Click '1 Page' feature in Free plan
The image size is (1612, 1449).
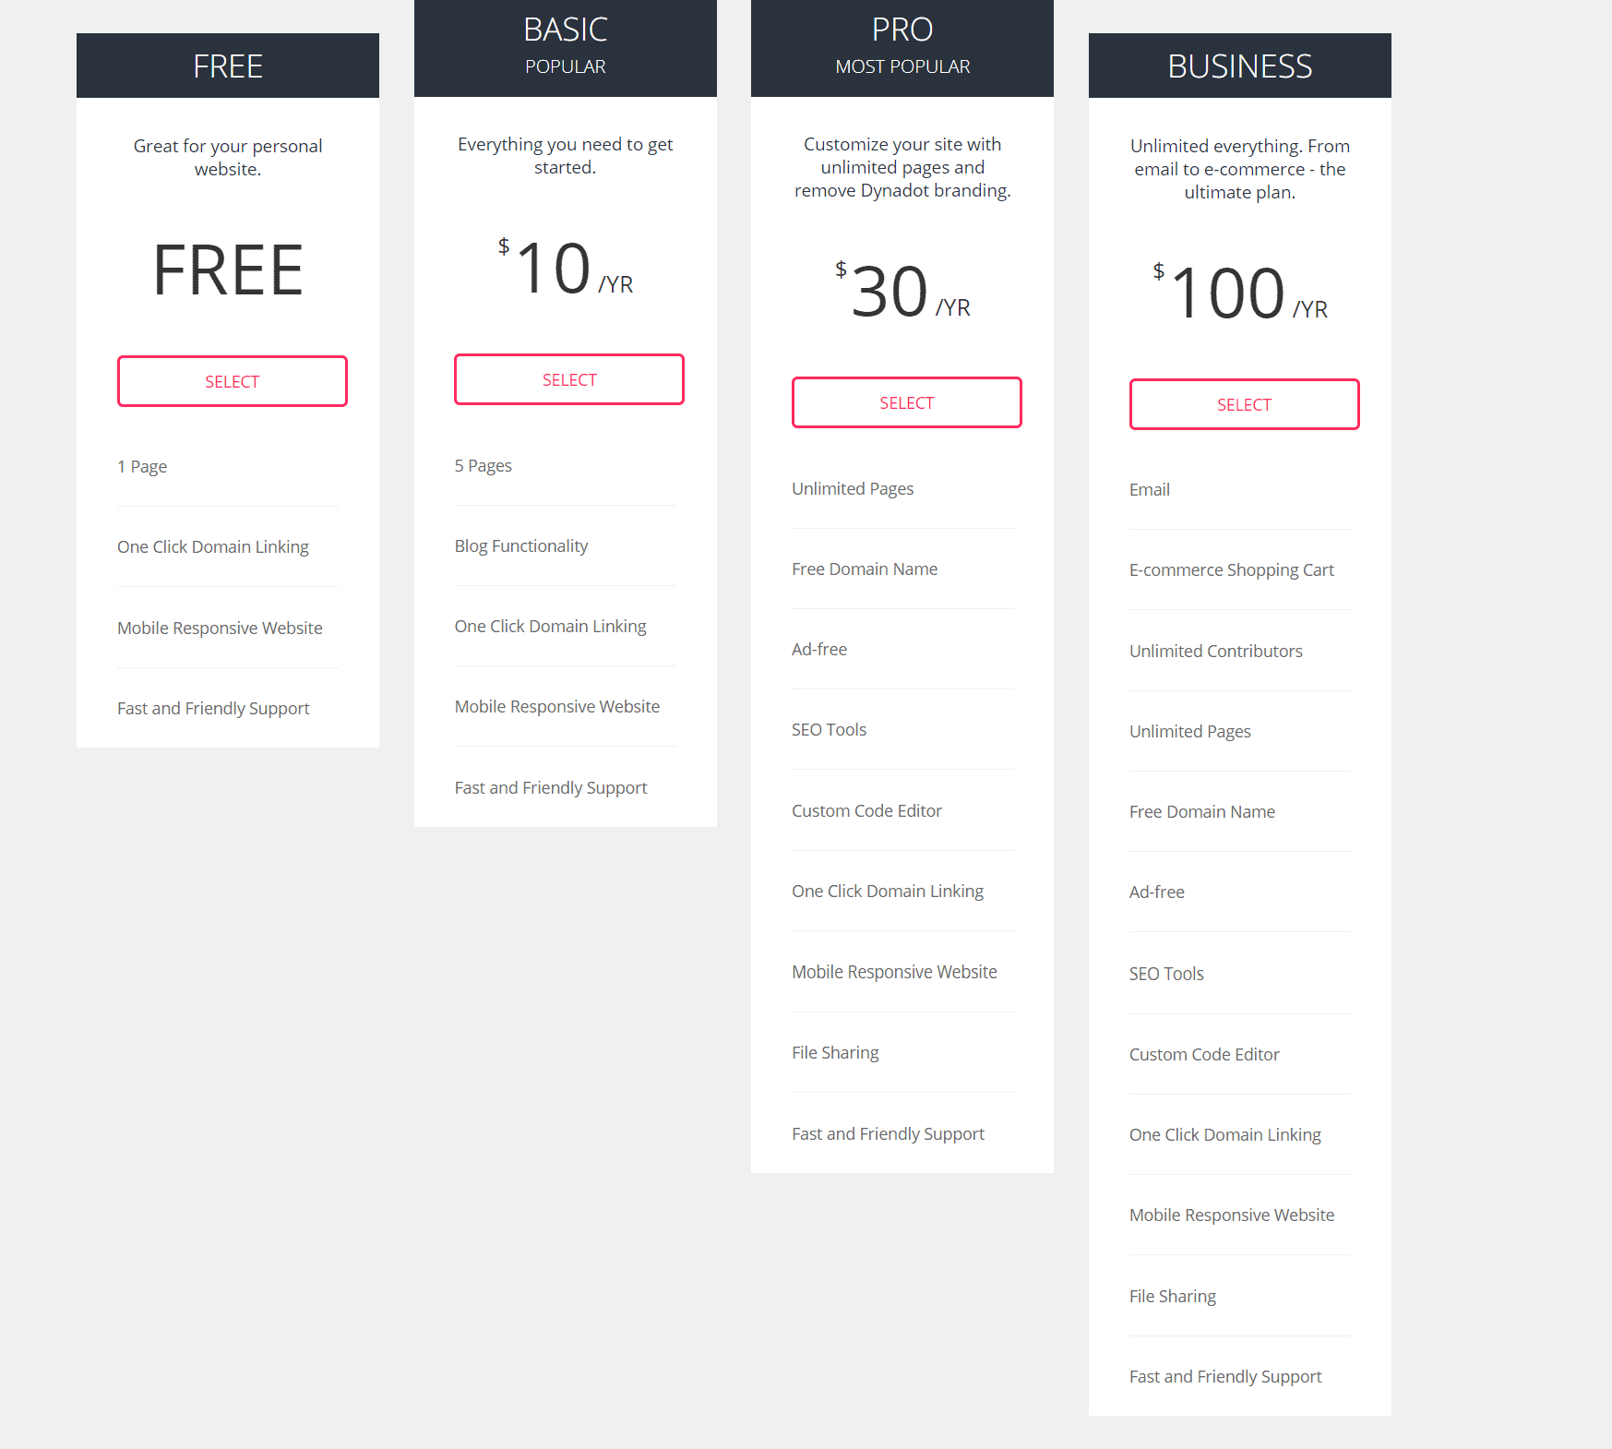(x=142, y=466)
